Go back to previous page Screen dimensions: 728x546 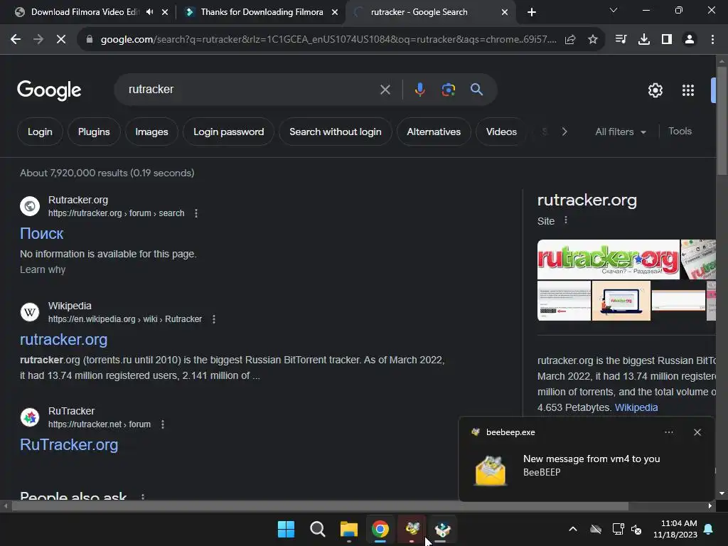[16, 40]
